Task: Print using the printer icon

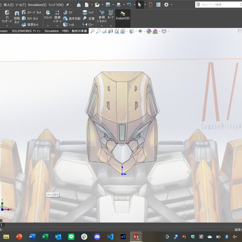Action: pyautogui.click(x=119, y=5)
